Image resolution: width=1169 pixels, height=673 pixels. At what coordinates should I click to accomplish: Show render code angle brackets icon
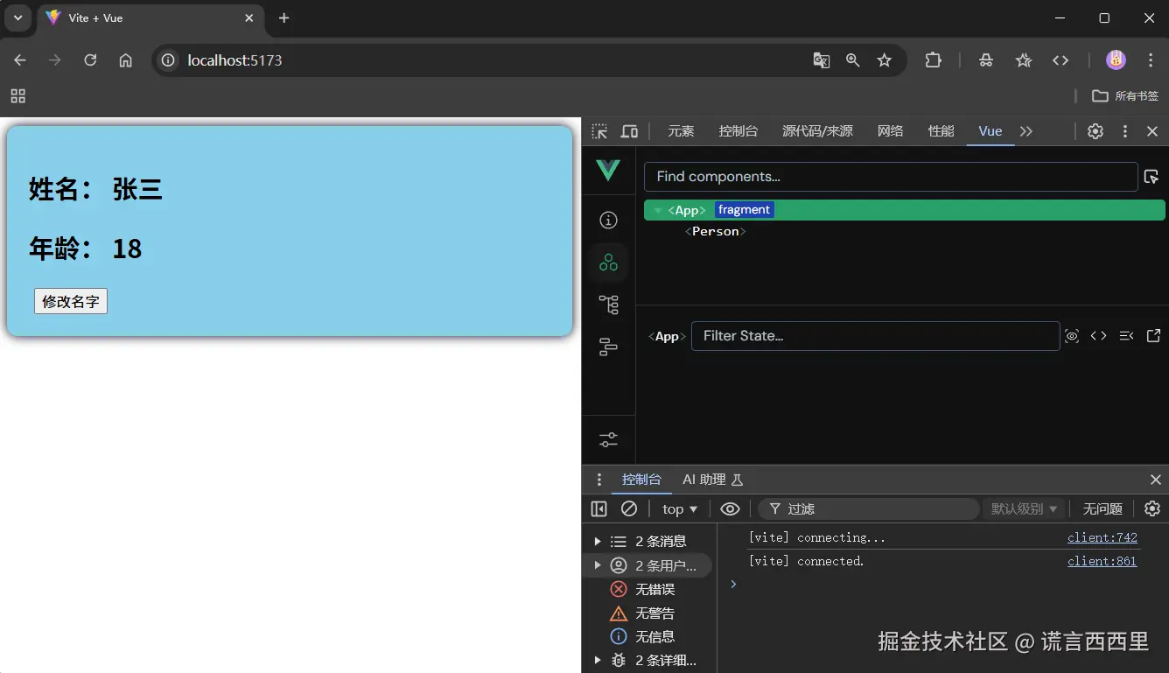pos(1098,336)
